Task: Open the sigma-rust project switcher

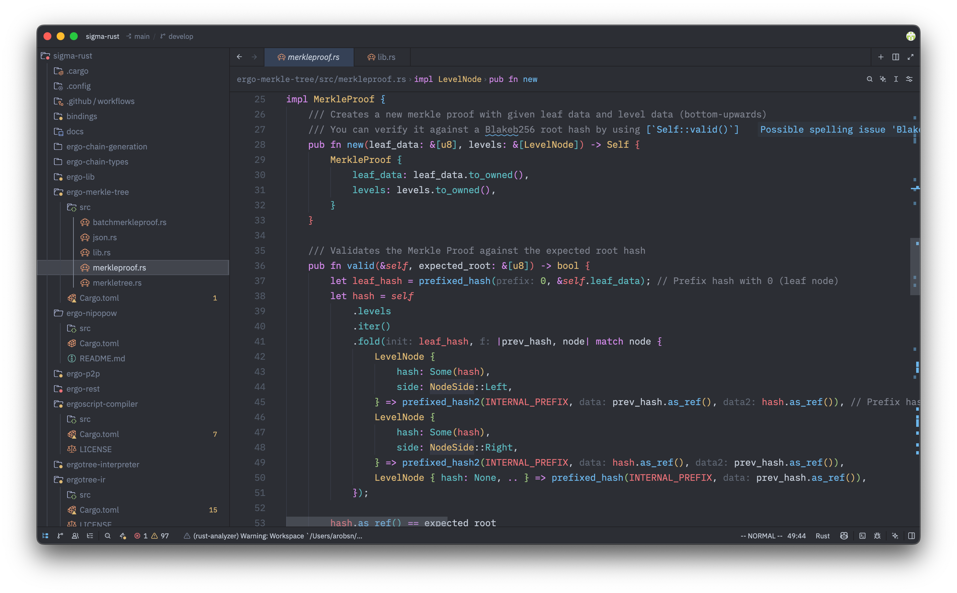Action: pos(102,36)
